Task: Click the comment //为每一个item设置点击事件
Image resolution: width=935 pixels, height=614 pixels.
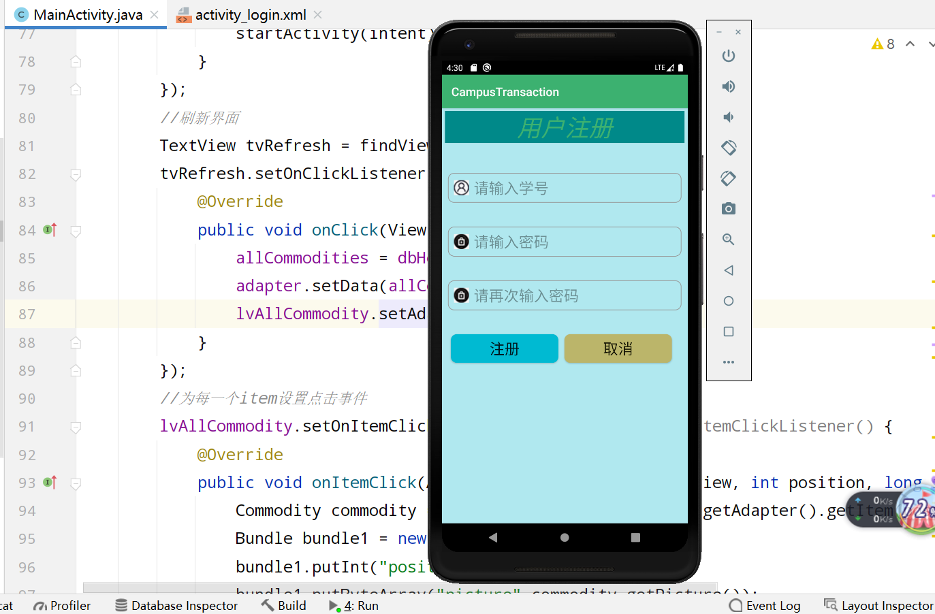Action: (264, 398)
